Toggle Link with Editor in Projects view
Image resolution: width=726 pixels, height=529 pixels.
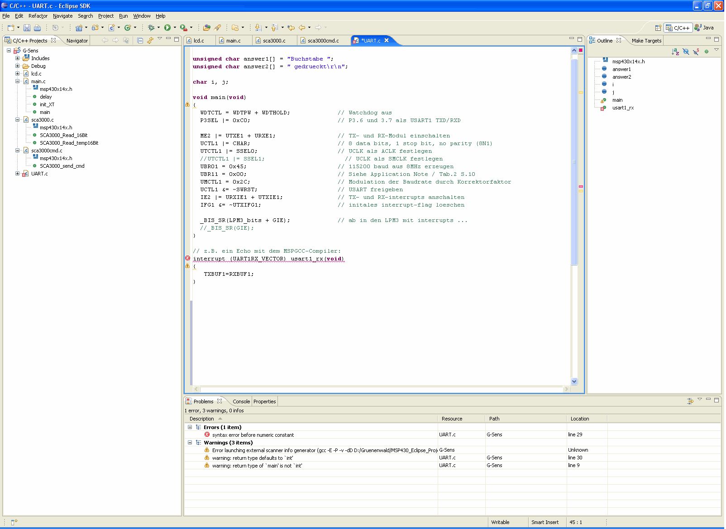pos(150,40)
